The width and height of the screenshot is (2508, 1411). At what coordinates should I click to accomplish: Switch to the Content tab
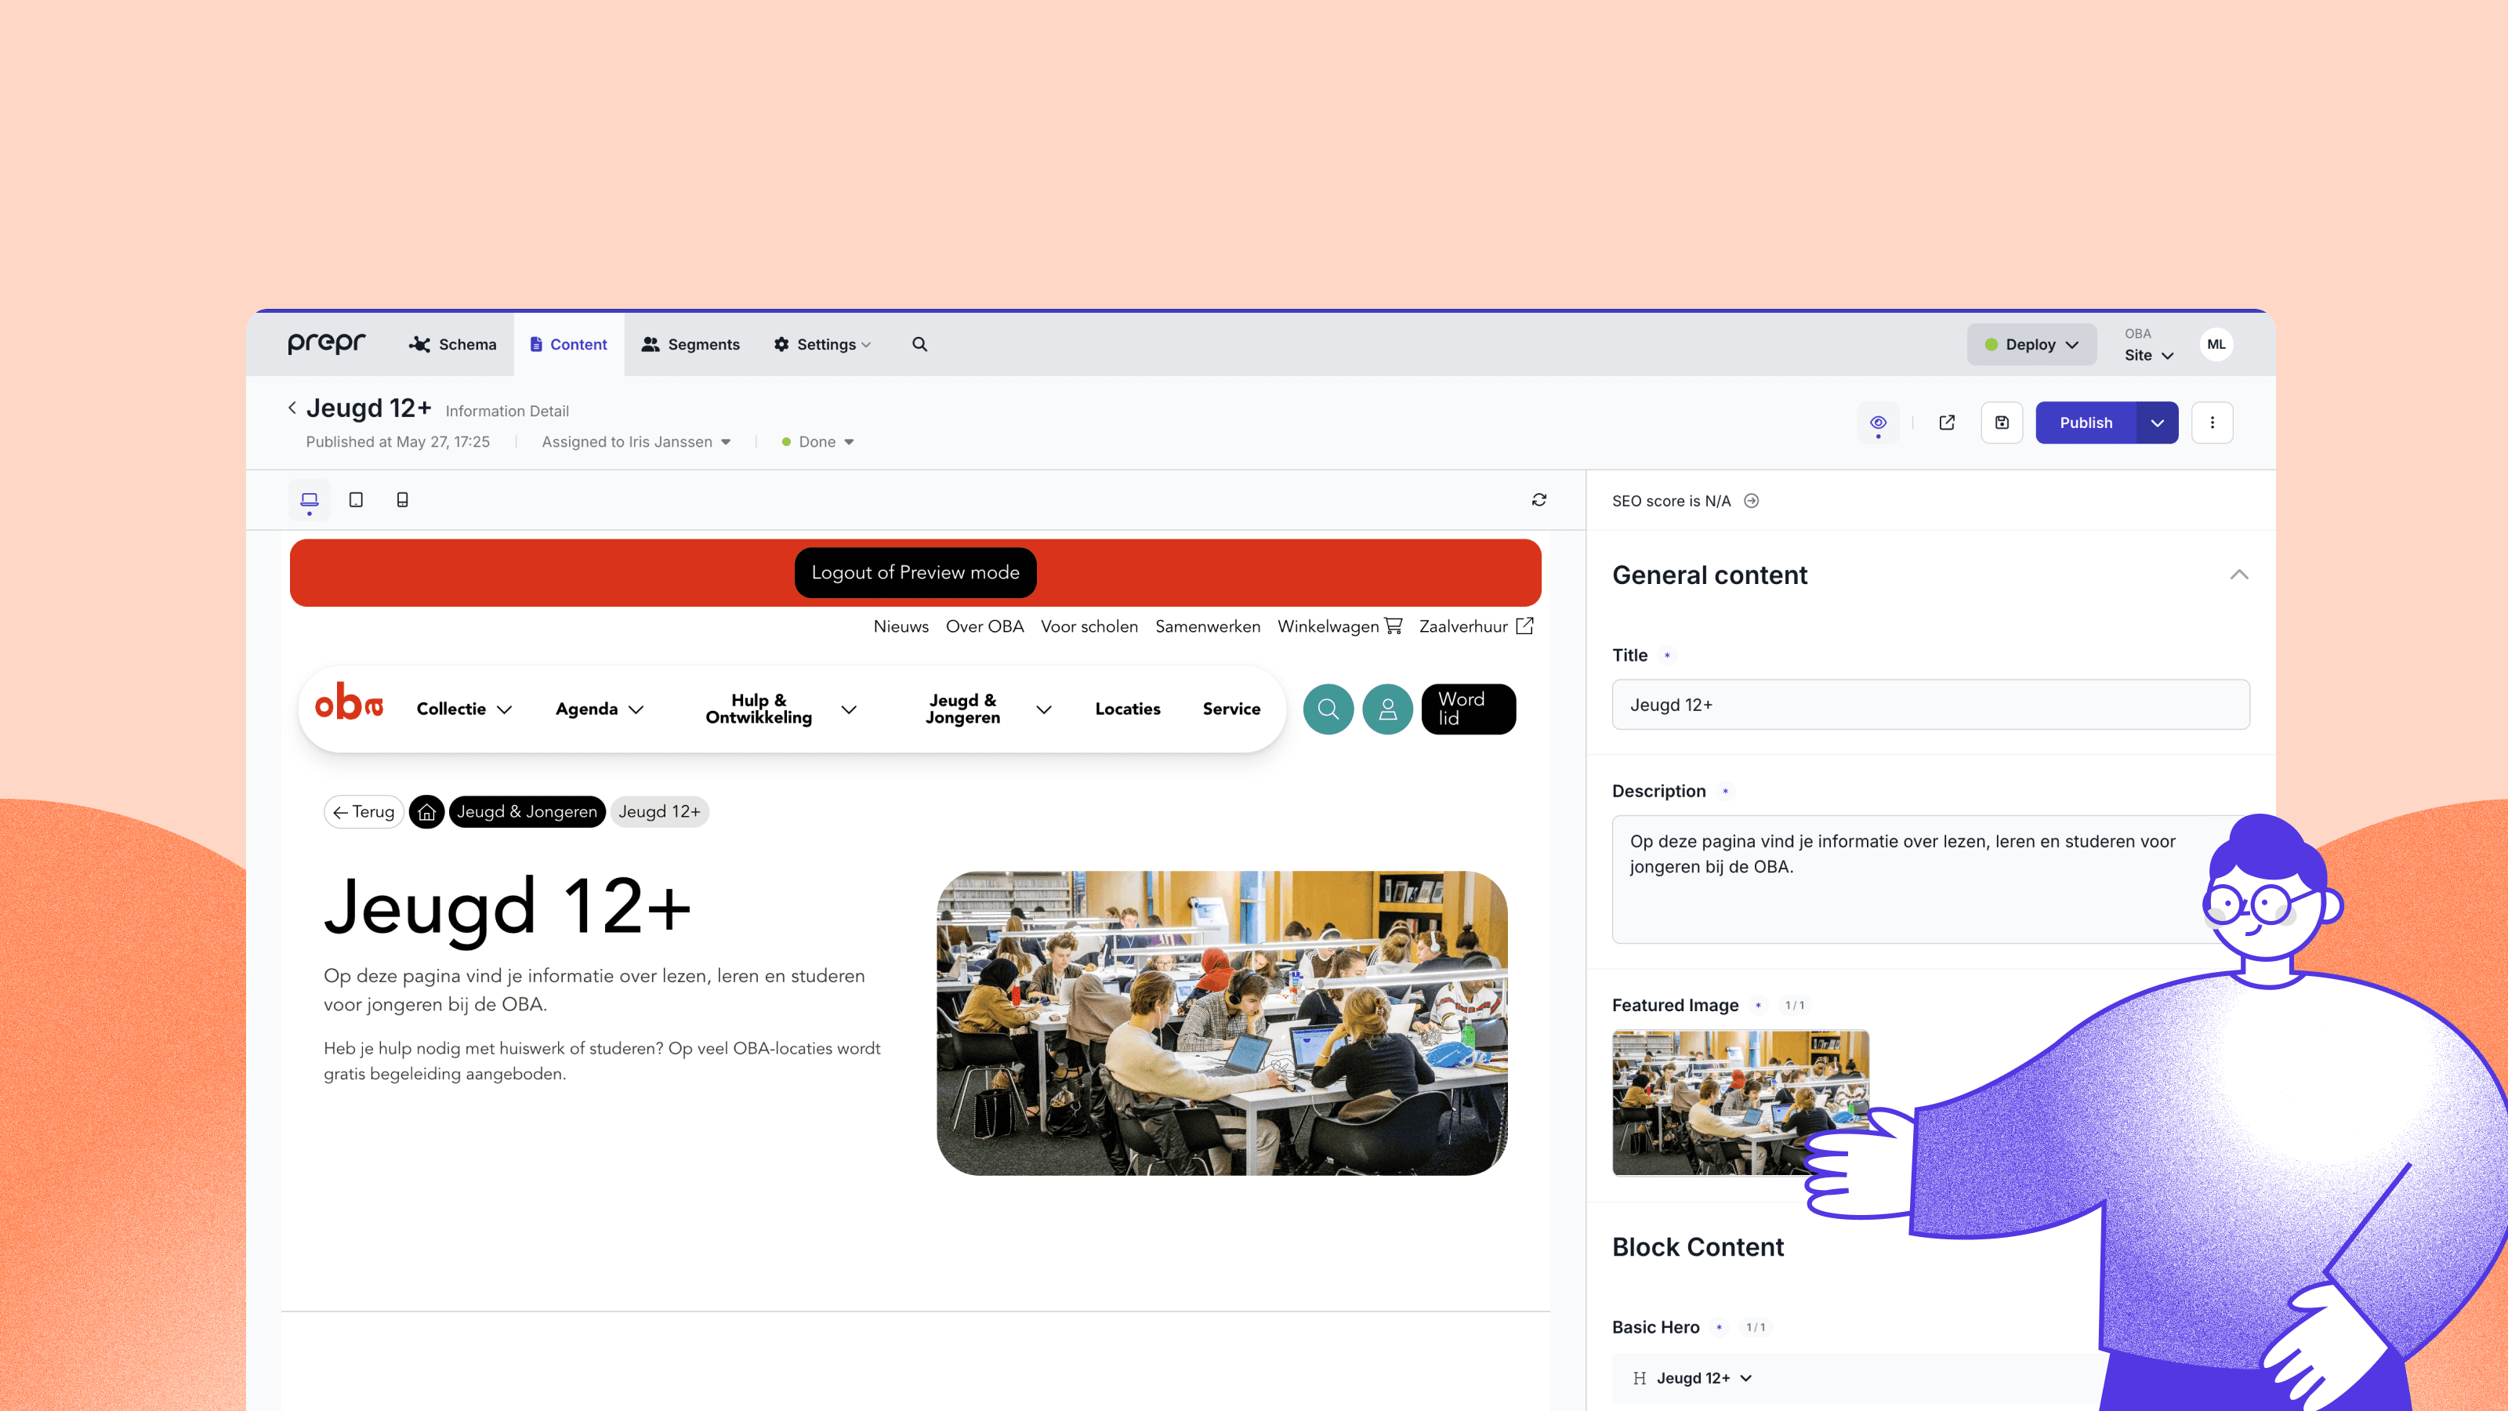tap(568, 345)
